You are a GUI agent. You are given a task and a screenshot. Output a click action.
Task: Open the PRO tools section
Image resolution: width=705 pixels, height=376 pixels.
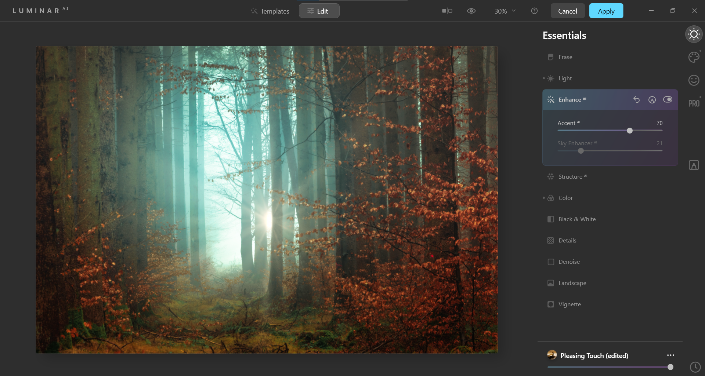[x=694, y=103]
